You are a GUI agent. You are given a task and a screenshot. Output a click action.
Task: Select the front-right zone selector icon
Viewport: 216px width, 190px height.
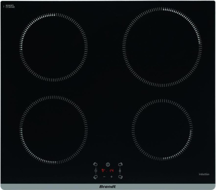click(120, 177)
